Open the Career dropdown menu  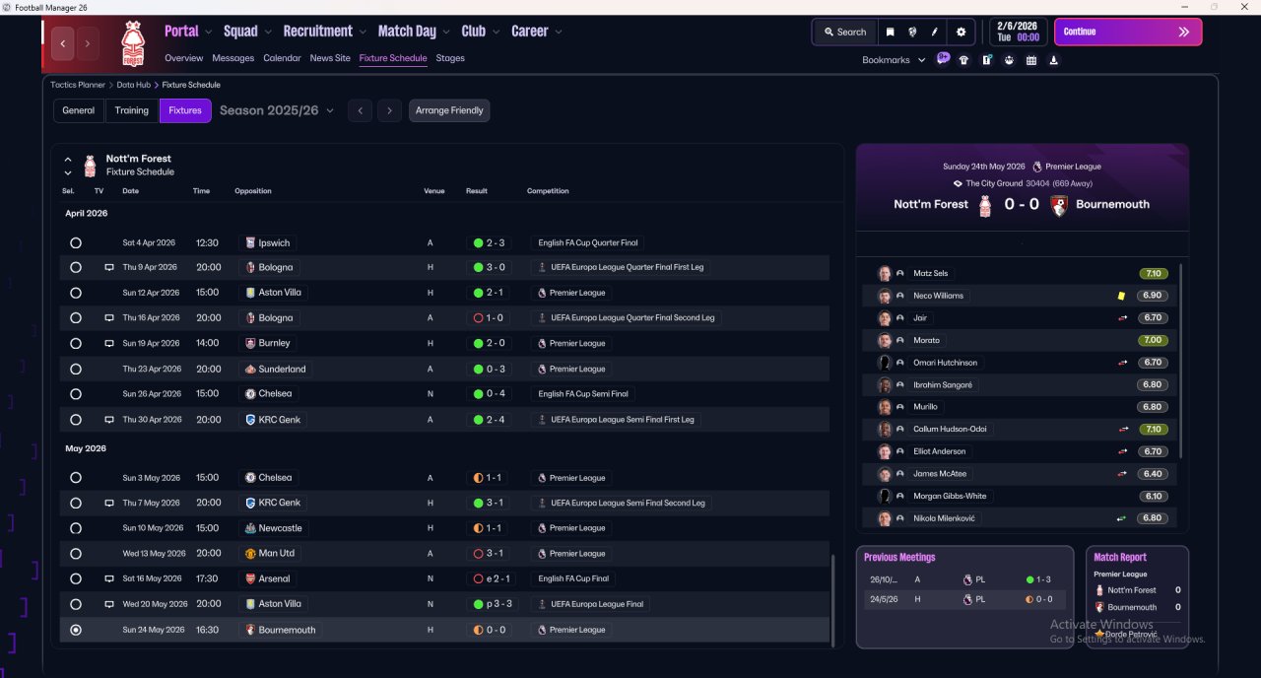[537, 32]
